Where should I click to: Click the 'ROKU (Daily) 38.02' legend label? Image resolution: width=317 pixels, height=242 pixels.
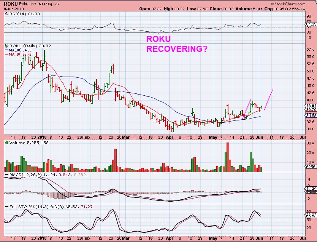pyautogui.click(x=30, y=46)
